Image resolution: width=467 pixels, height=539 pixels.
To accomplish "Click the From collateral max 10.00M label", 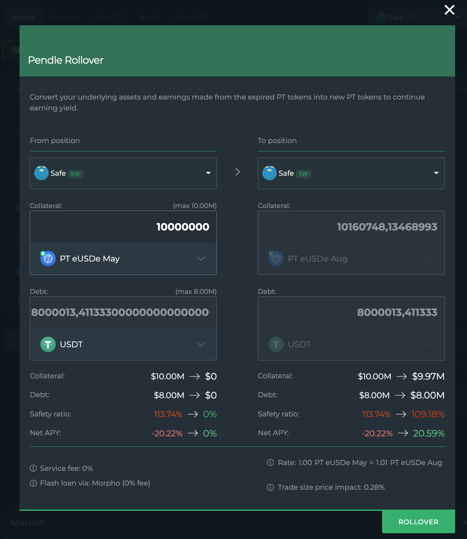I will pyautogui.click(x=195, y=206).
